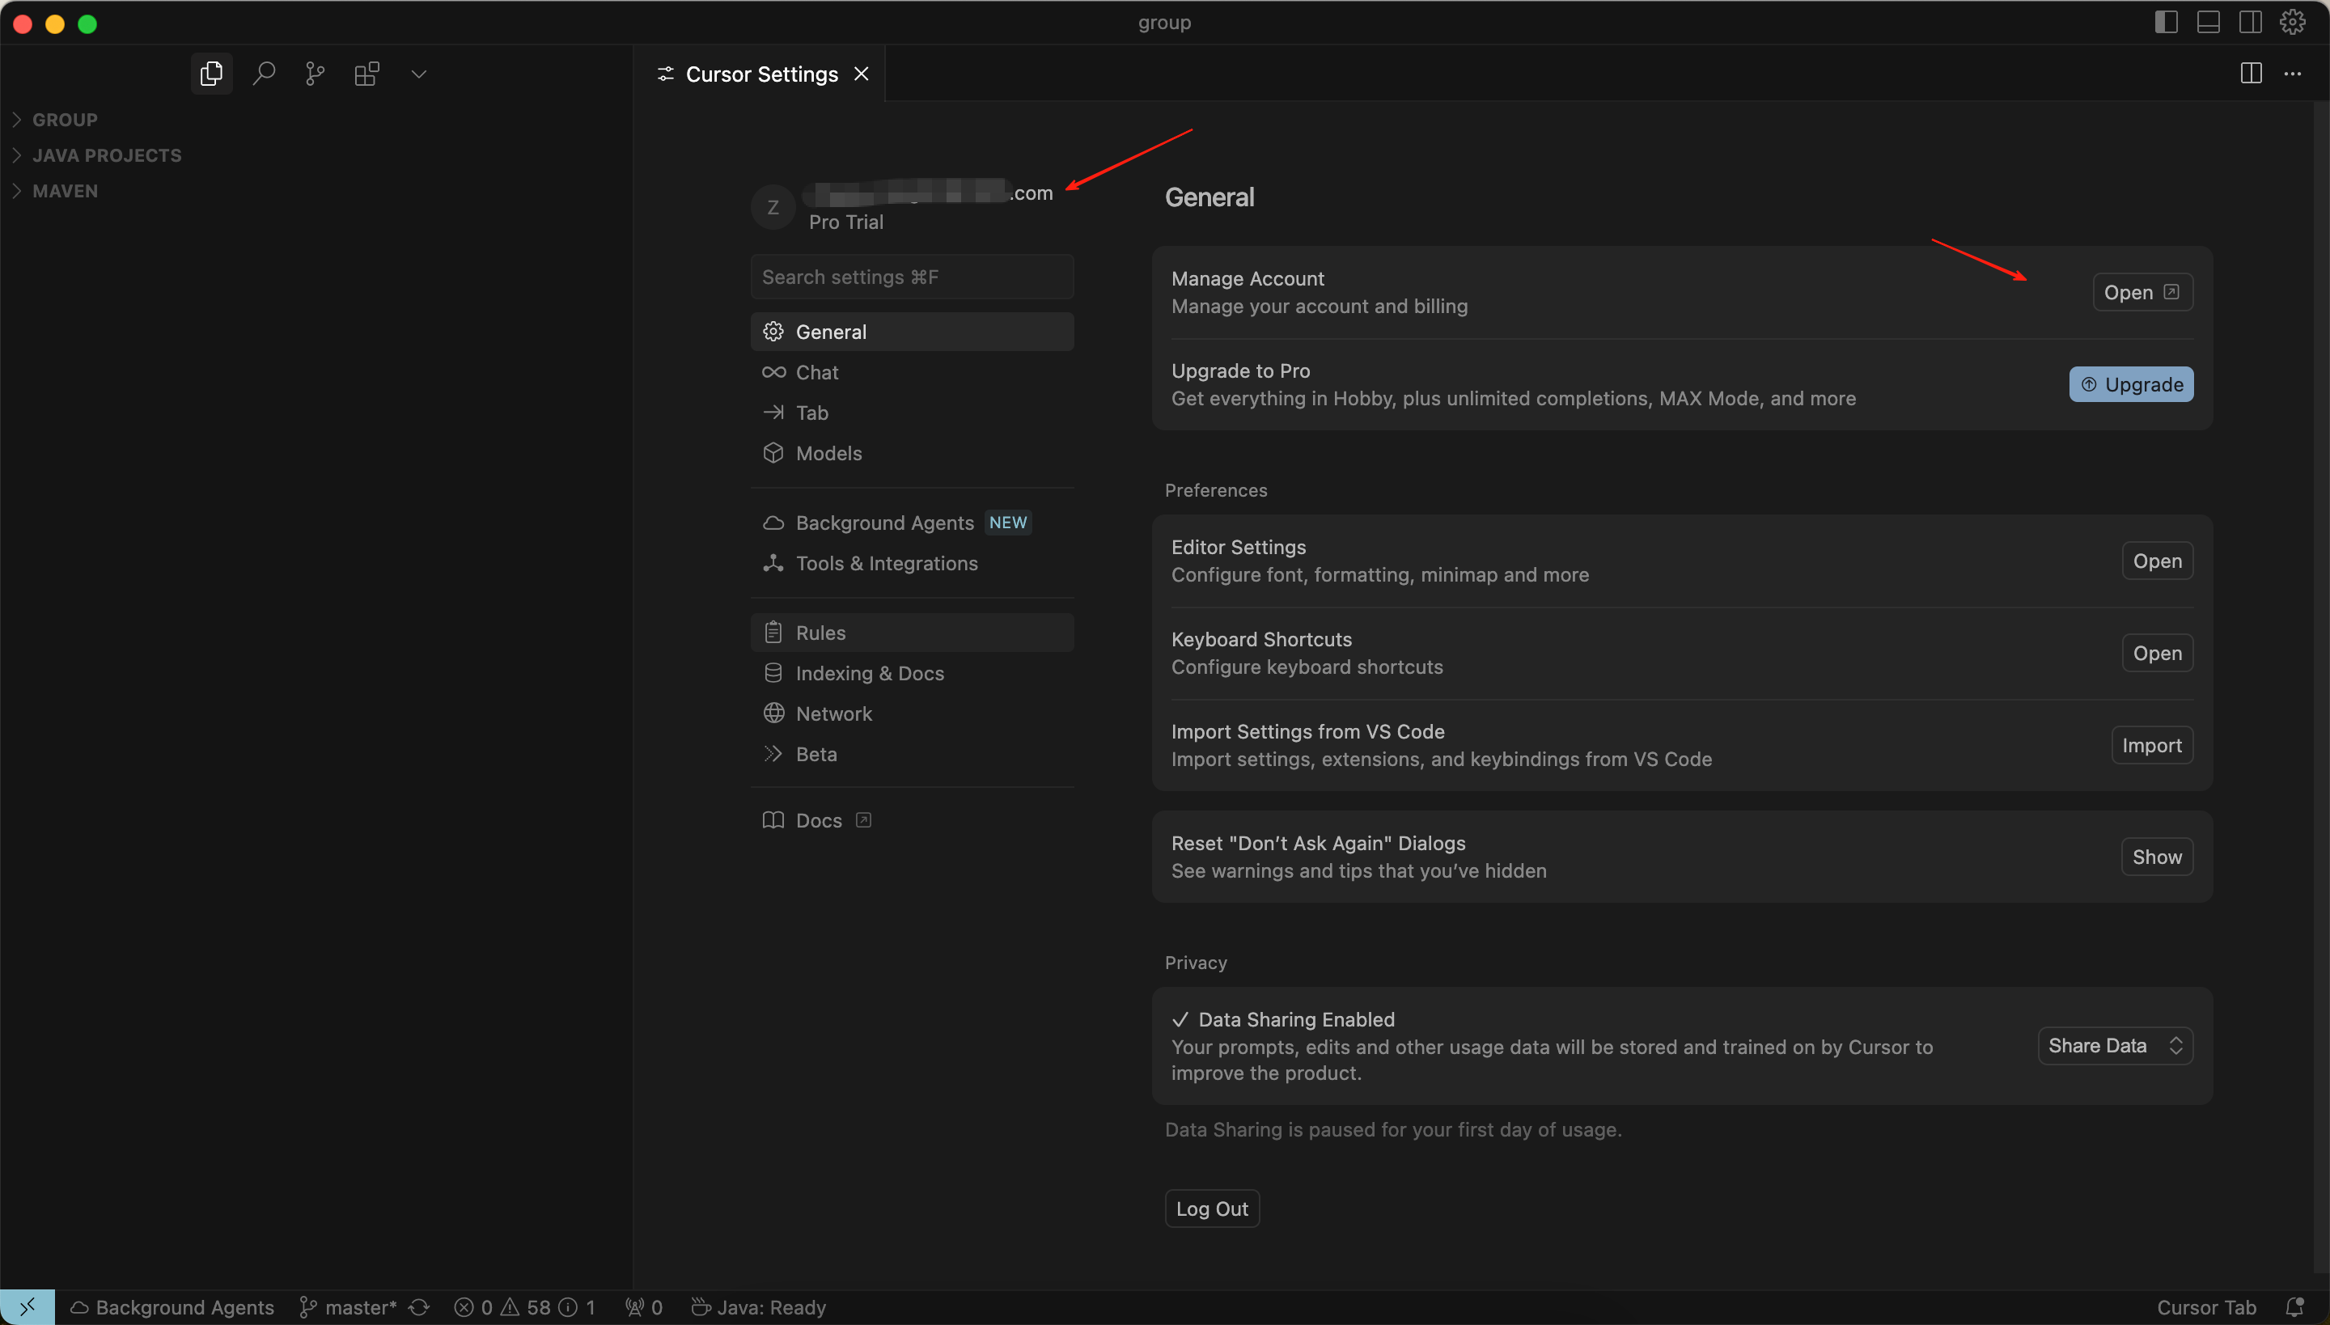
Task: Open the Explorer files view icon
Action: (211, 74)
